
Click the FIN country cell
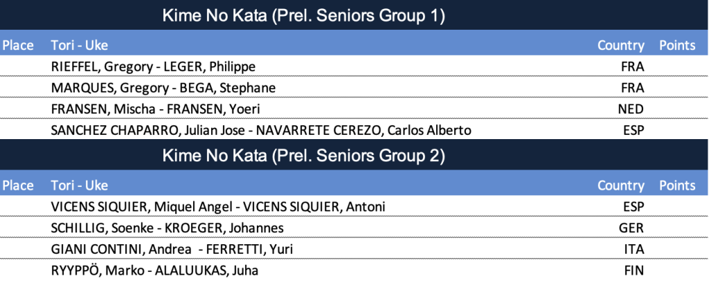click(x=634, y=271)
